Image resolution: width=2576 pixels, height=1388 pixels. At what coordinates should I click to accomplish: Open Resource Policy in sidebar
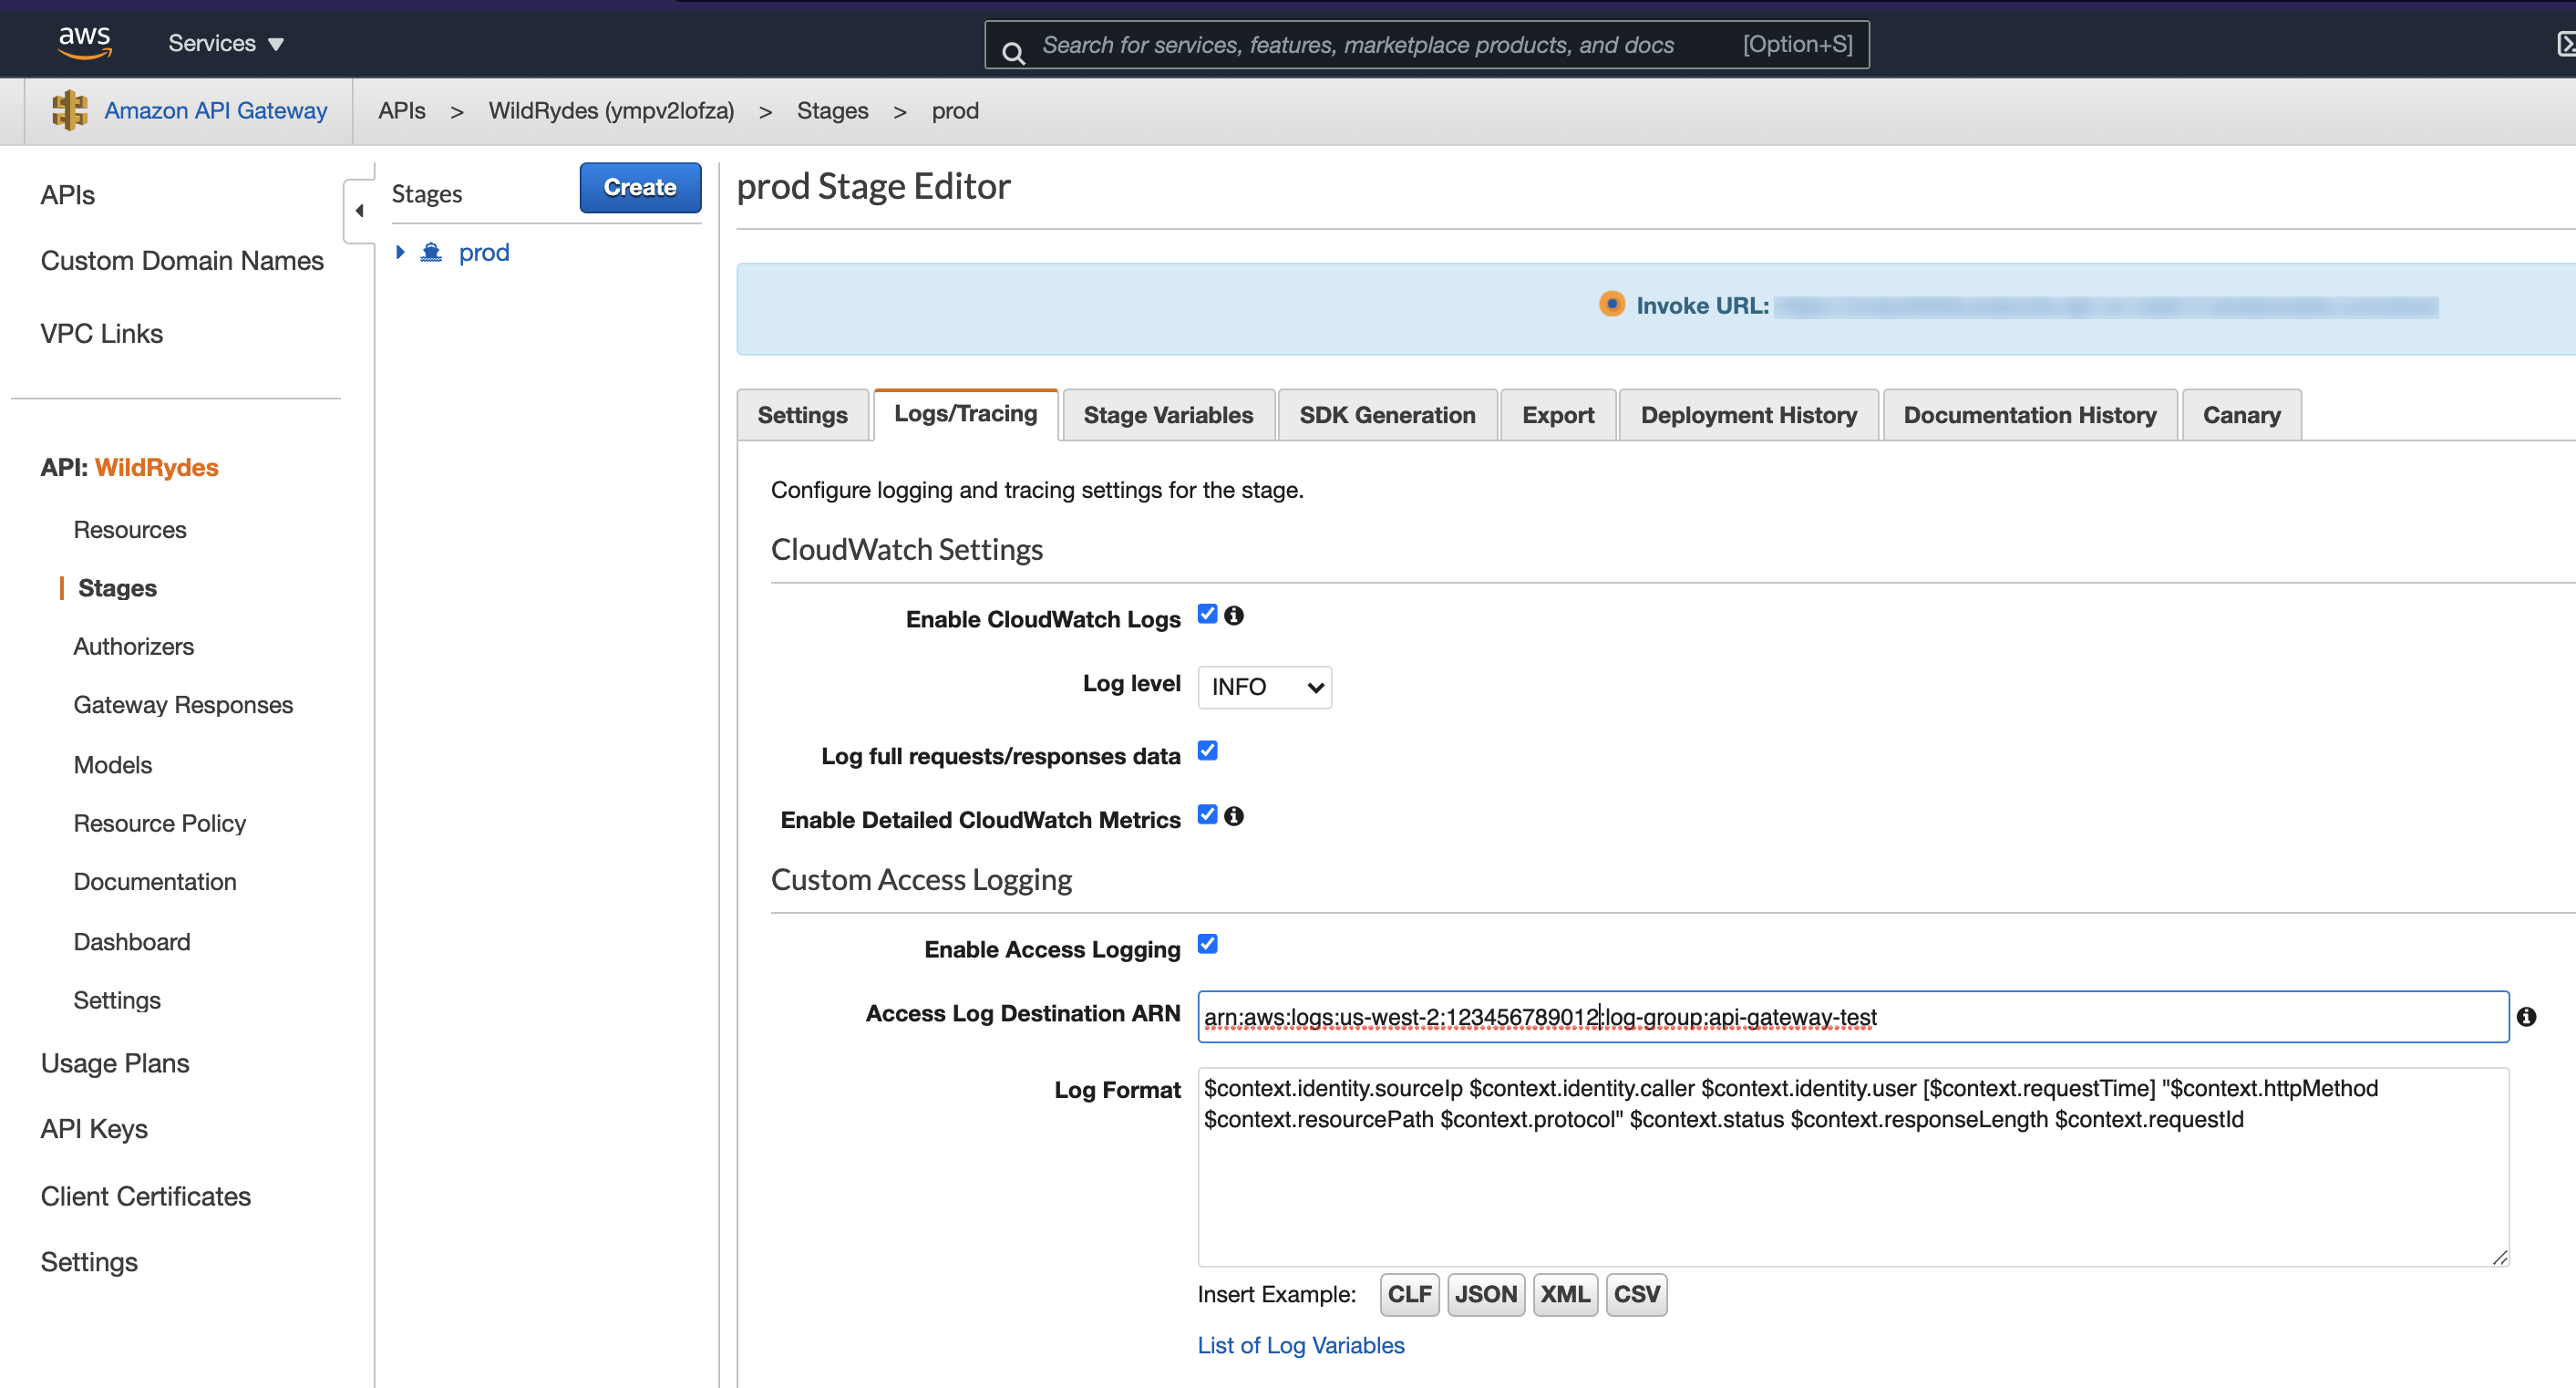(159, 823)
